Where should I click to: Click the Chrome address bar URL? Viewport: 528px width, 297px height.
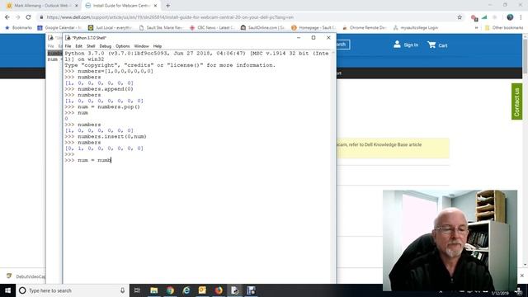click(x=170, y=17)
